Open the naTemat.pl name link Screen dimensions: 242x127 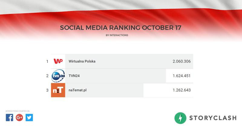click(x=78, y=90)
